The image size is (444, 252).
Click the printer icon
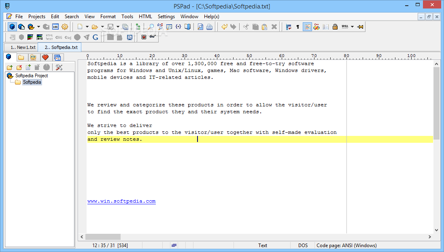coord(209,27)
